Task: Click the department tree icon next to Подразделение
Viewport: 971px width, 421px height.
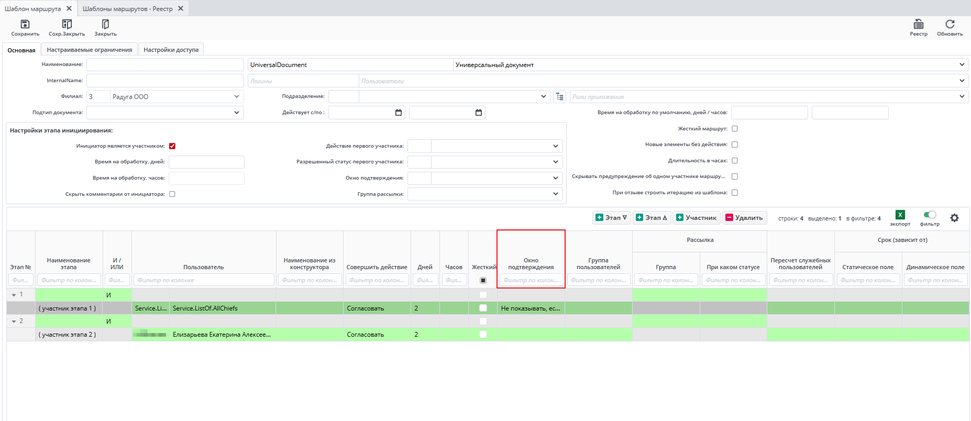Action: point(560,97)
